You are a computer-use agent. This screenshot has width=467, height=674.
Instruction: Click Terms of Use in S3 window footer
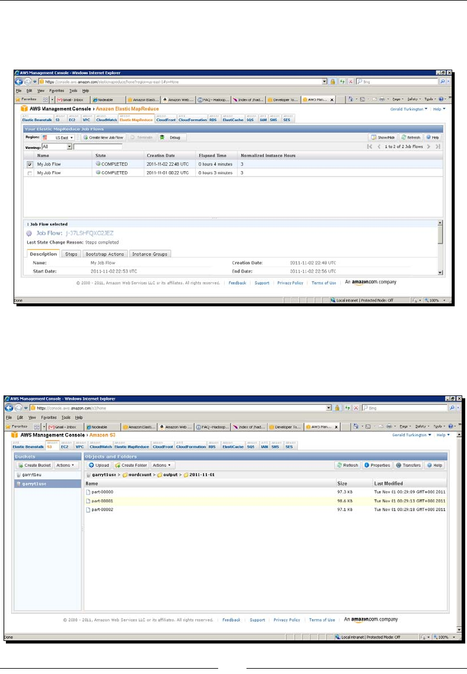click(x=322, y=620)
